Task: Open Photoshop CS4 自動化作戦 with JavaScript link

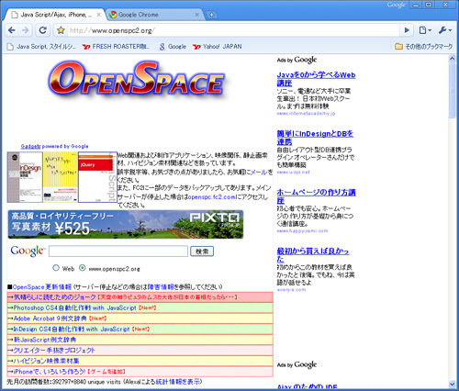Action: tap(74, 307)
